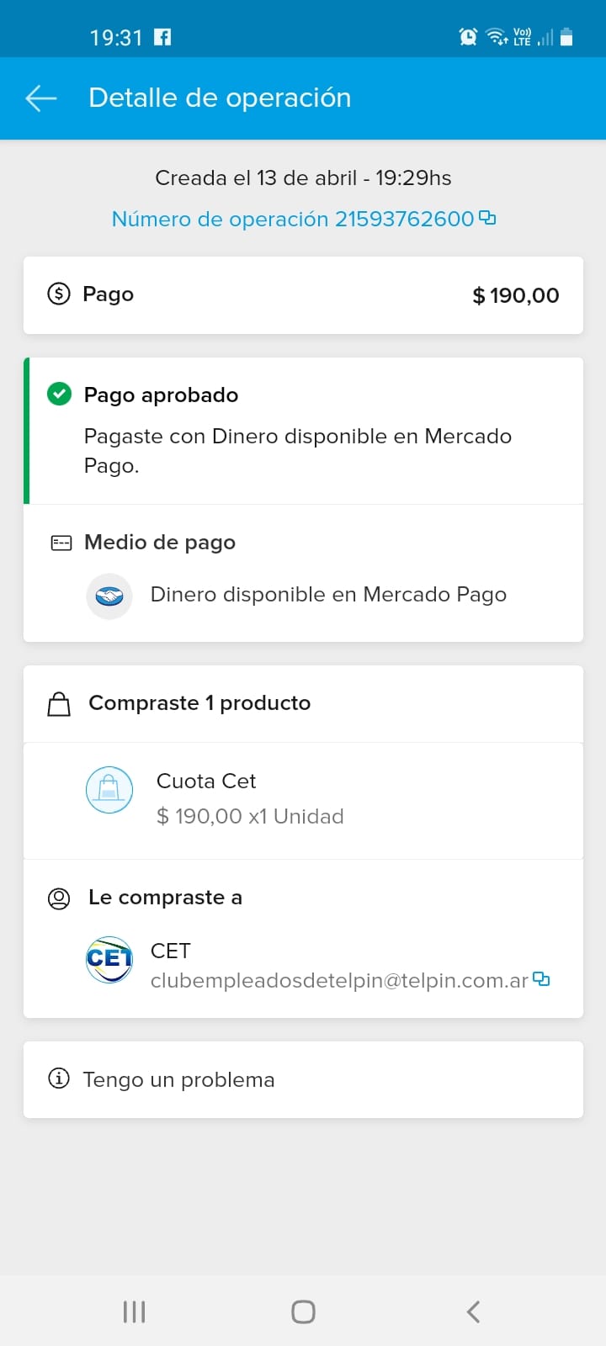
Task: Tap the info icon beside Tengo un problema
Action: click(x=59, y=1078)
